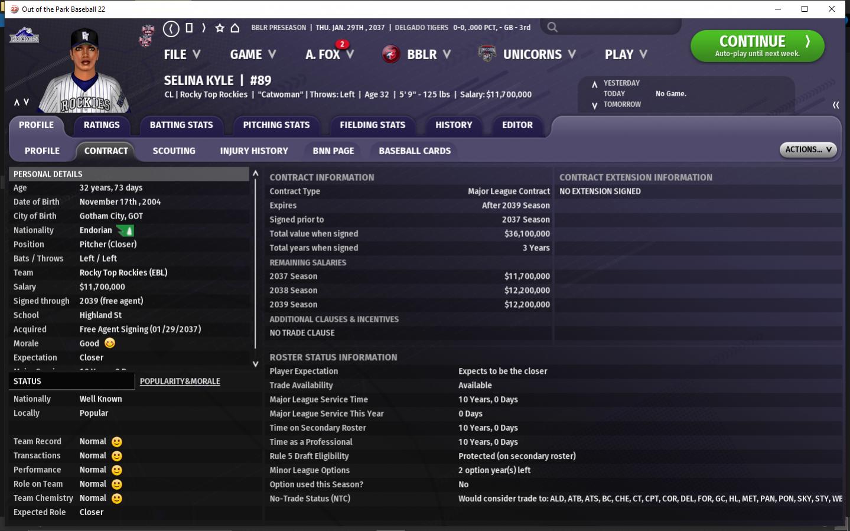
Task: Click the Selina Kyle player portrait
Action: [x=84, y=70]
